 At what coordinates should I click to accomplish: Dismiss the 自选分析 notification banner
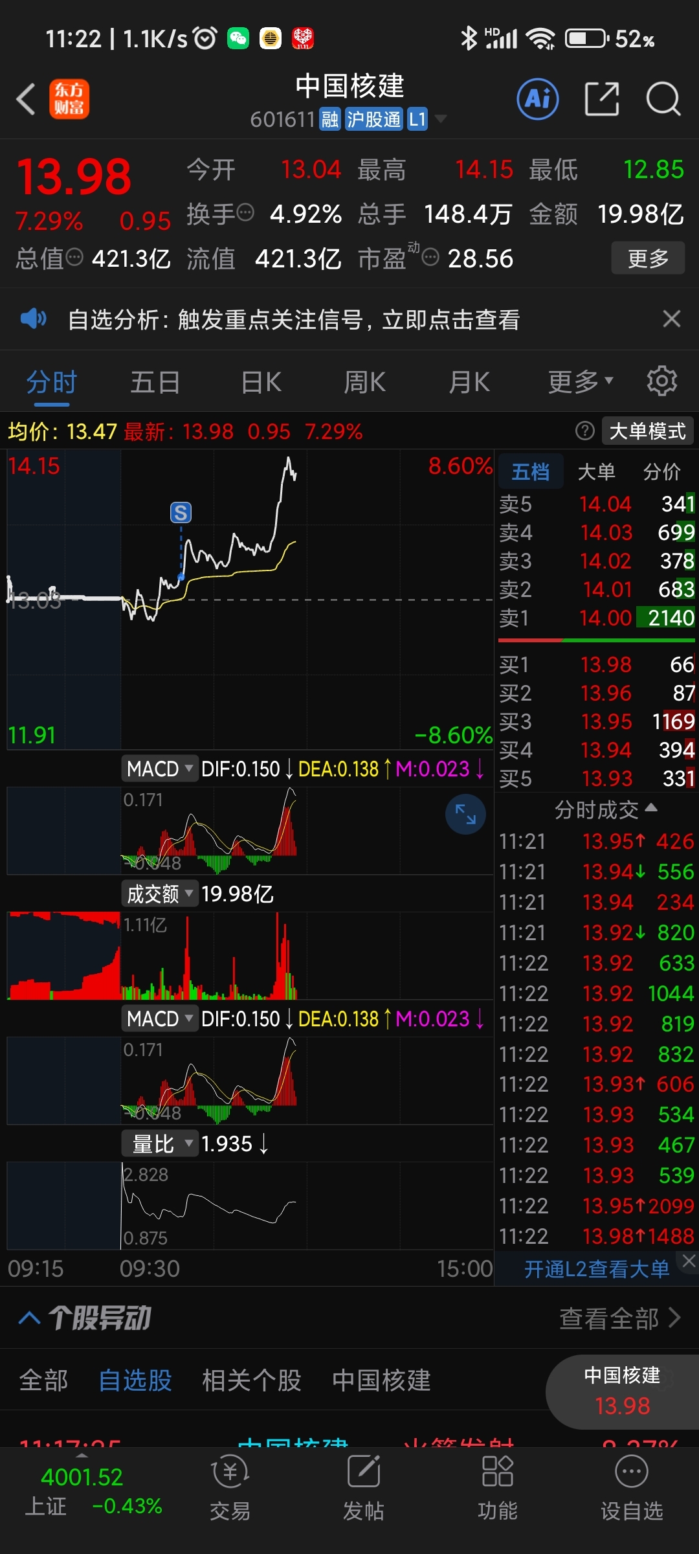(x=672, y=319)
